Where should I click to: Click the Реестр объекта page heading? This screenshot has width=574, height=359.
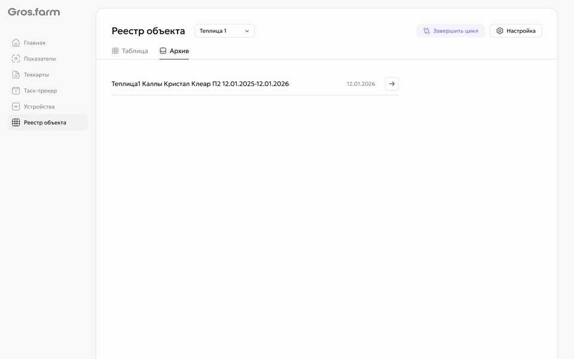(148, 31)
